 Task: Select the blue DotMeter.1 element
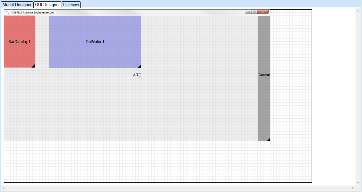(95, 42)
